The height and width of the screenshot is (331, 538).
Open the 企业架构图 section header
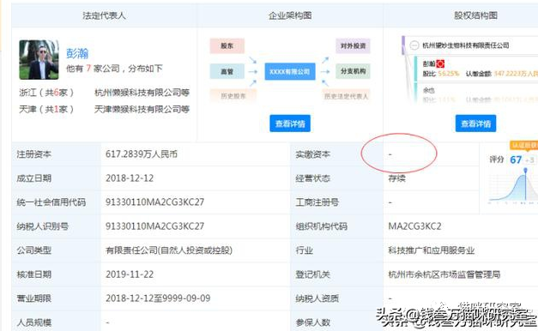(x=290, y=15)
